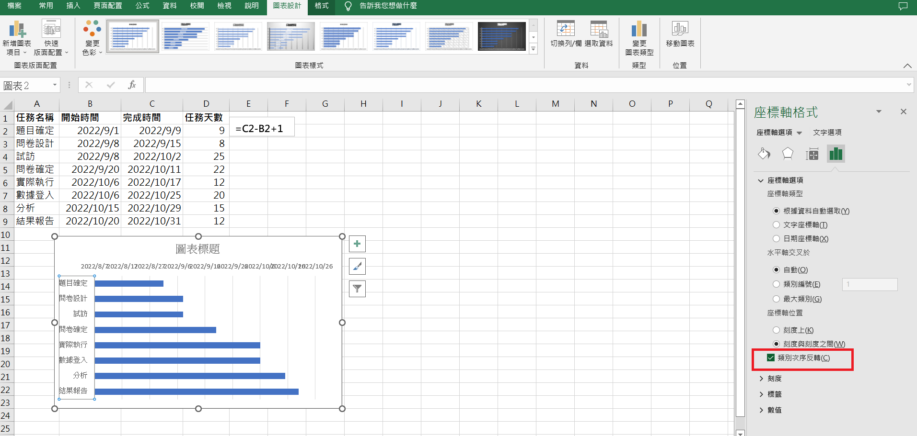The image size is (917, 436).
Task: Click the chart title 圖表標題
Action: (x=197, y=249)
